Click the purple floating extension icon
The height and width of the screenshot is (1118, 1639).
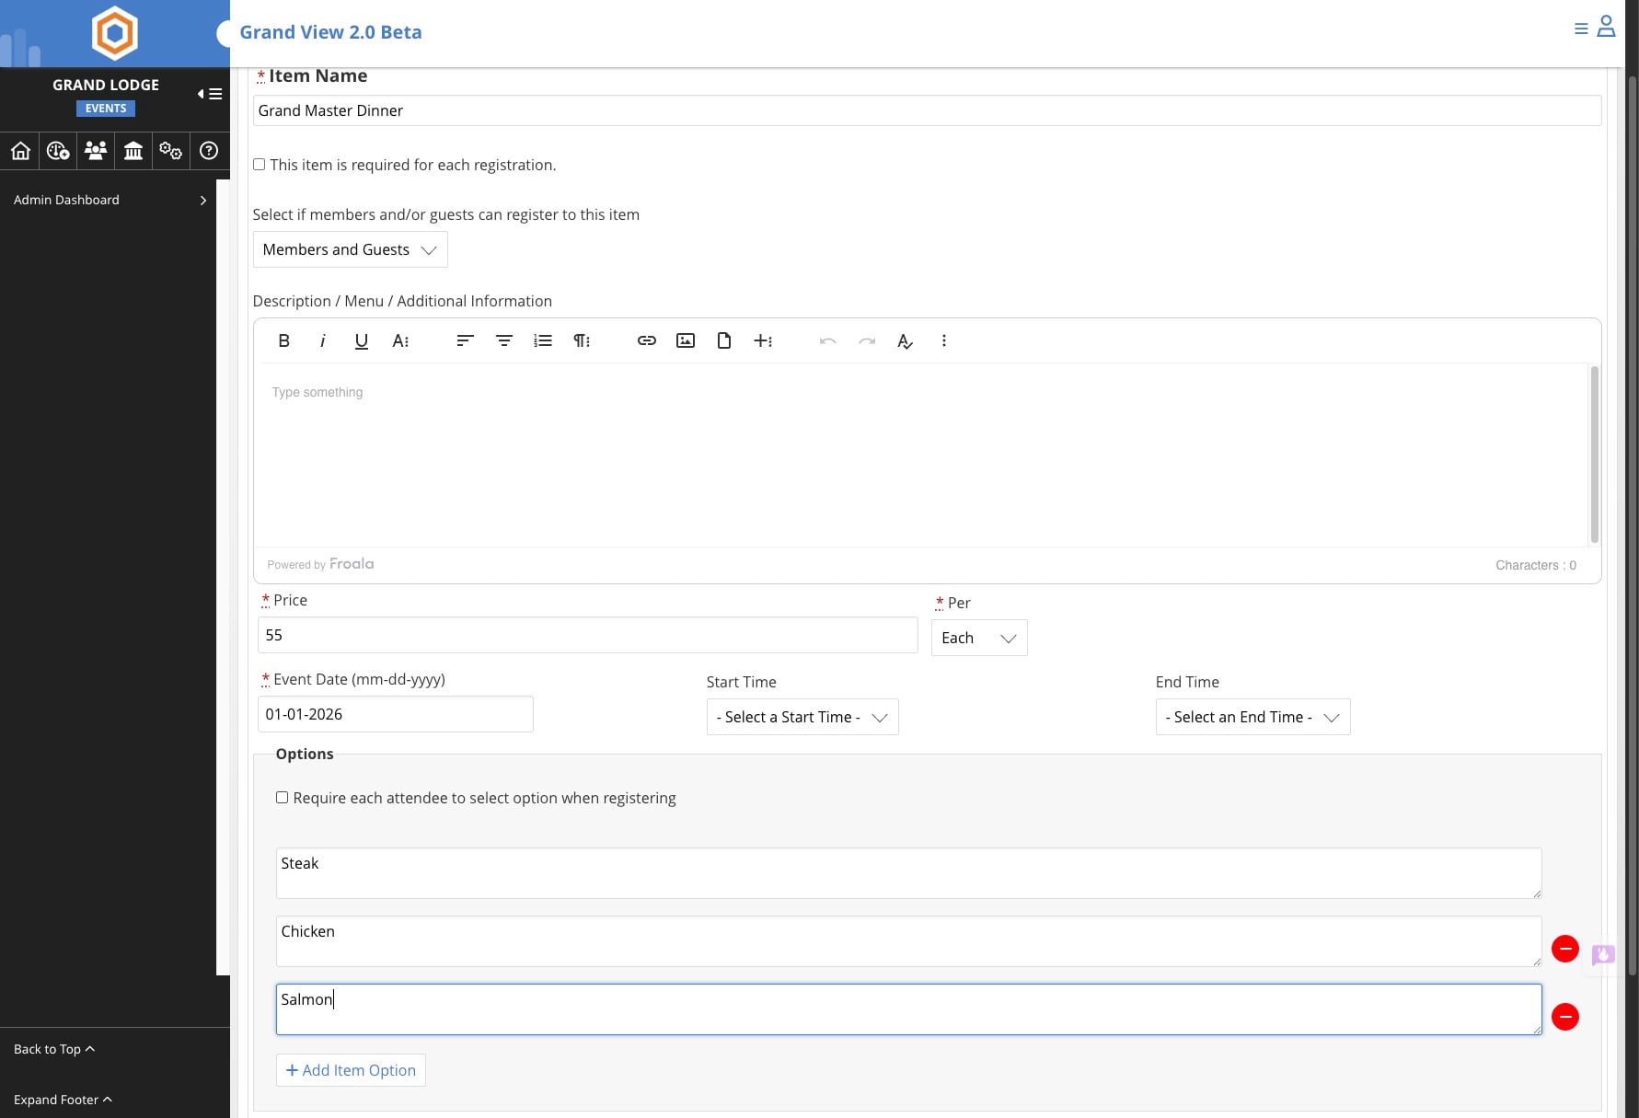pos(1603,954)
